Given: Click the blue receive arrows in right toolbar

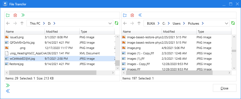Looking at the screenshot, I should 140,15.
